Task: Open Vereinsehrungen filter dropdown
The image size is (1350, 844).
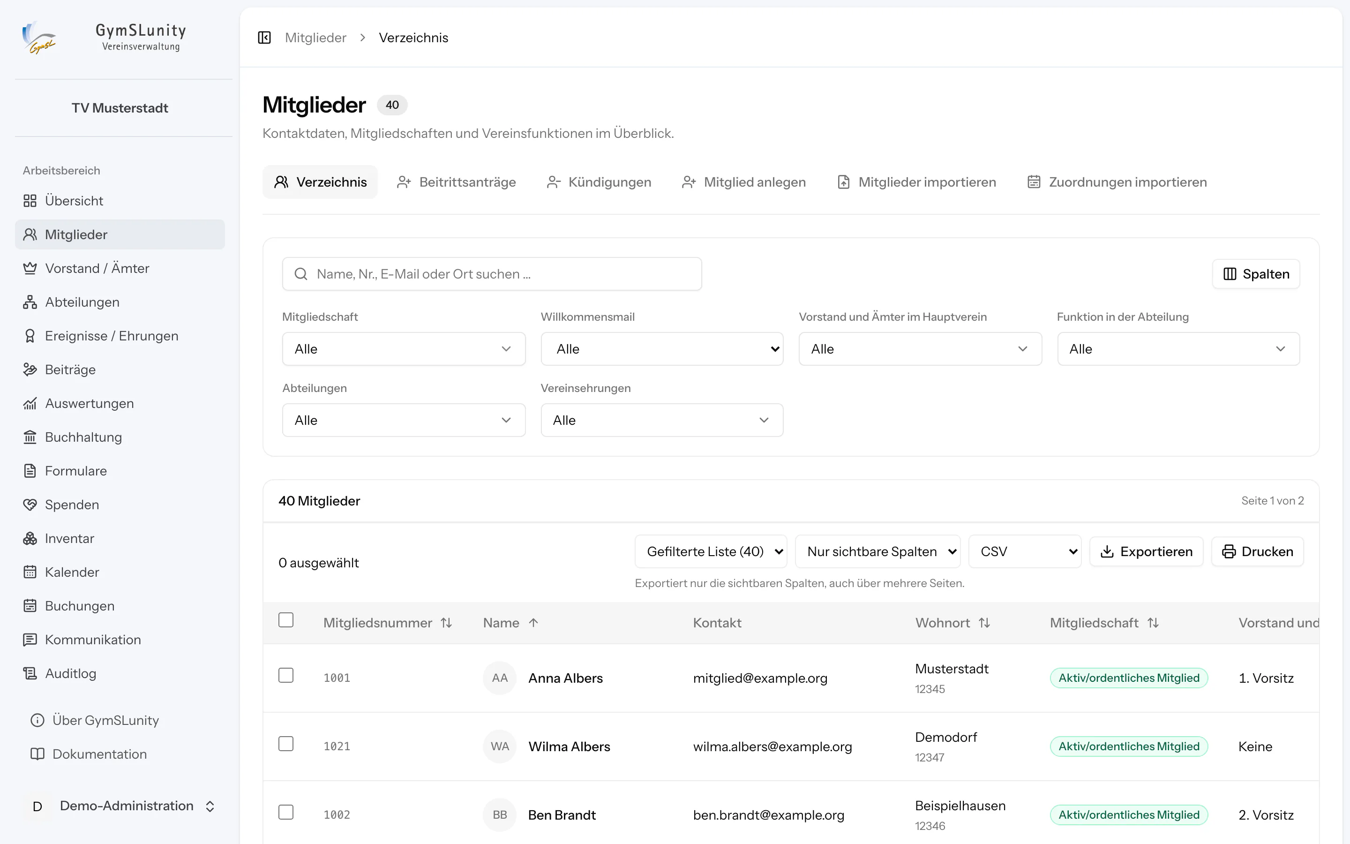Action: tap(661, 420)
